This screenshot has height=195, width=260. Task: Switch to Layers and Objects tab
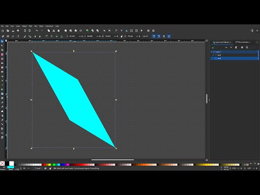[222, 42]
